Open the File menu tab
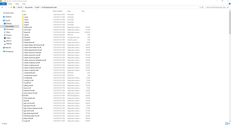This screenshot has width=231, height=125. pos(3,4)
